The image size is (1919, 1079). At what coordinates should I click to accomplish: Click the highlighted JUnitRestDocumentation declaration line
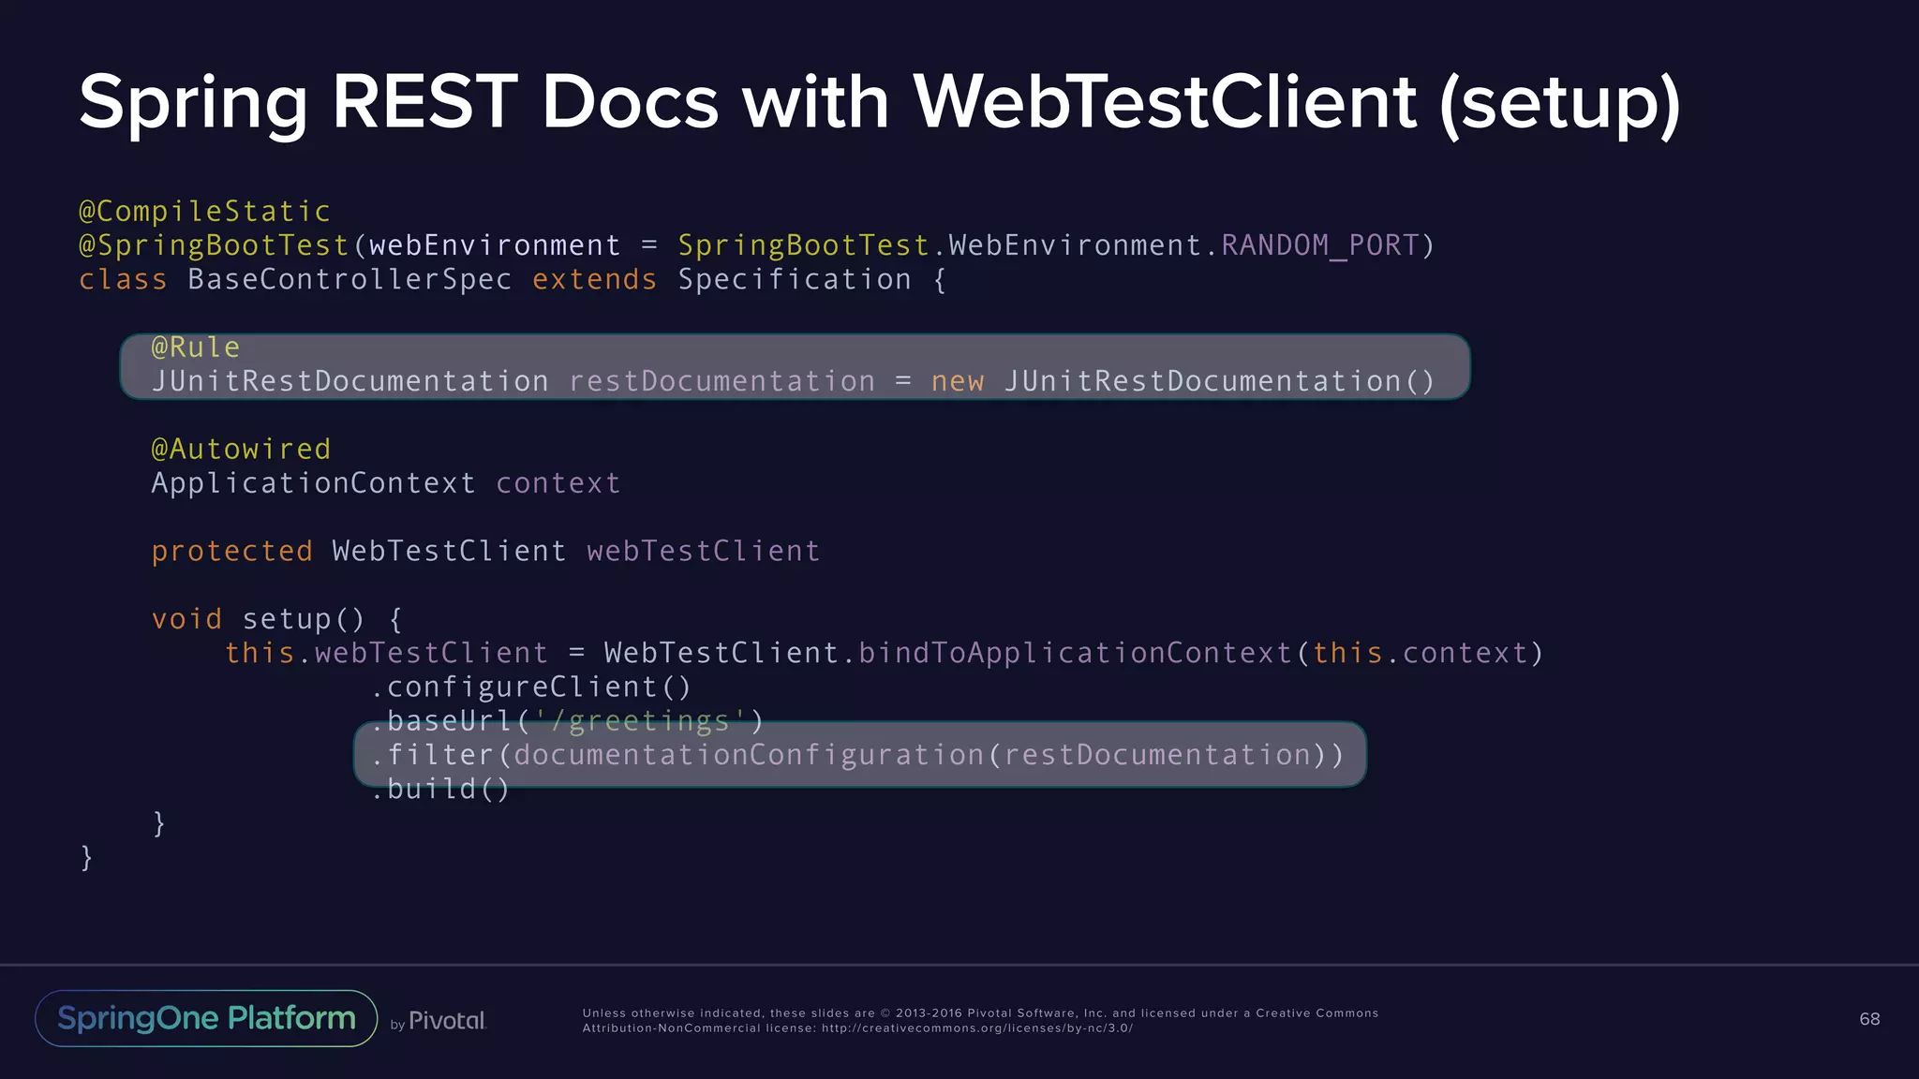point(793,382)
